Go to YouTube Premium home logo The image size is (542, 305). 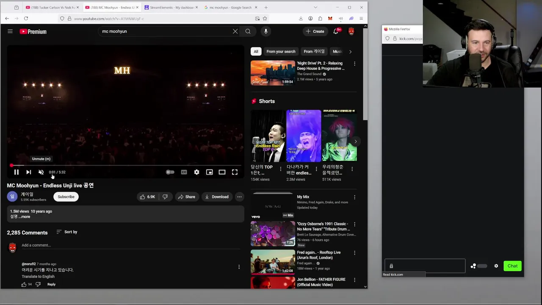tap(33, 31)
